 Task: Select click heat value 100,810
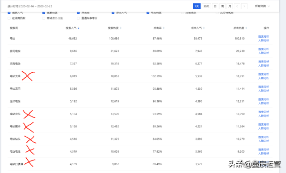click(x=239, y=39)
